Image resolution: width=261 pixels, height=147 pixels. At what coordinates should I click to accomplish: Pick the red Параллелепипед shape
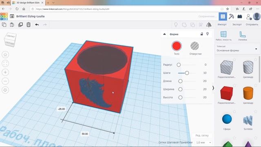tap(226, 93)
